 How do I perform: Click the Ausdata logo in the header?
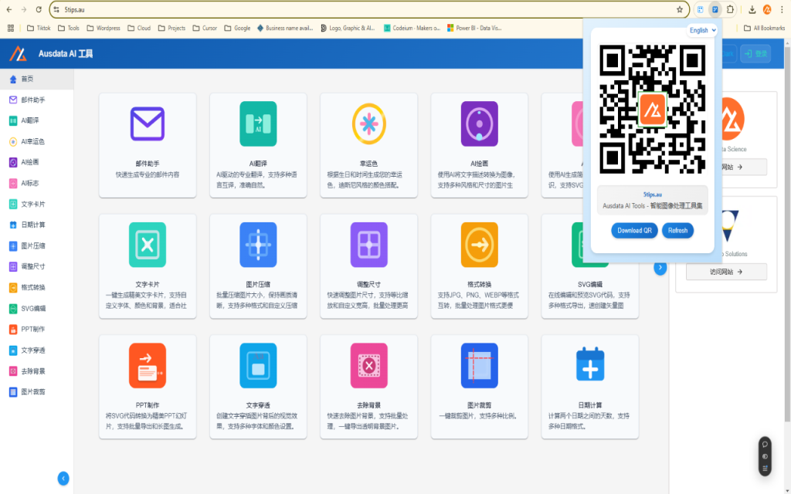point(19,53)
